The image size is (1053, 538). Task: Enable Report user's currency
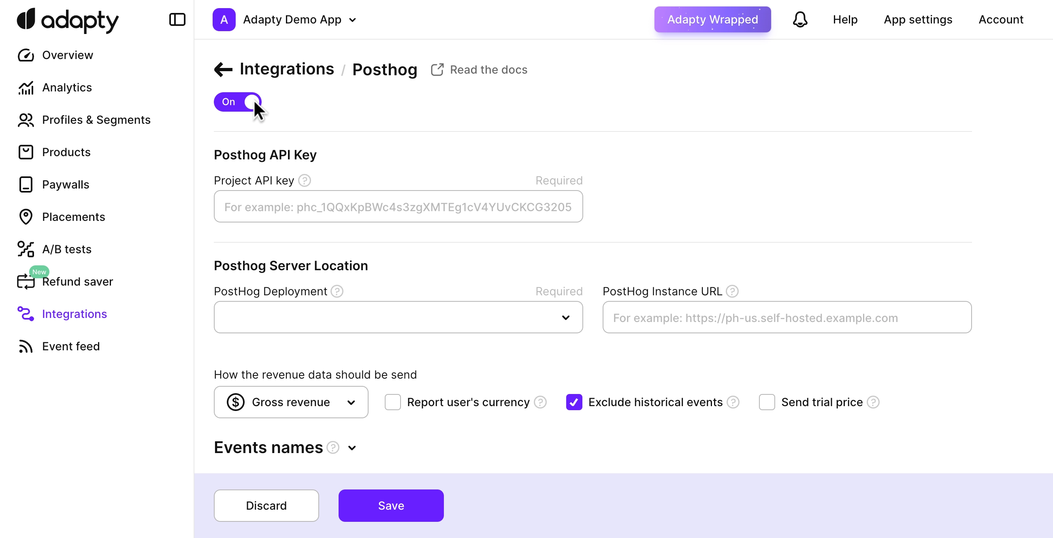coord(392,402)
